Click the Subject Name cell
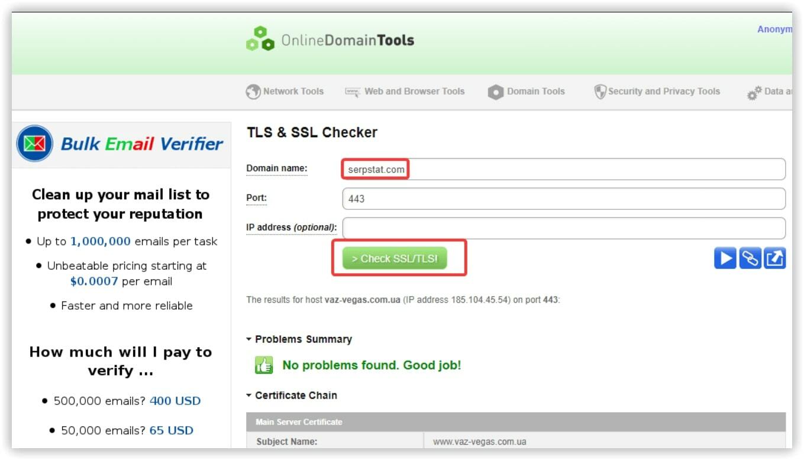 coord(335,441)
